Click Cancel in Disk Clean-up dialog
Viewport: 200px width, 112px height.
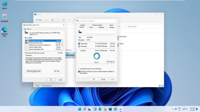pyautogui.click(x=60, y=80)
